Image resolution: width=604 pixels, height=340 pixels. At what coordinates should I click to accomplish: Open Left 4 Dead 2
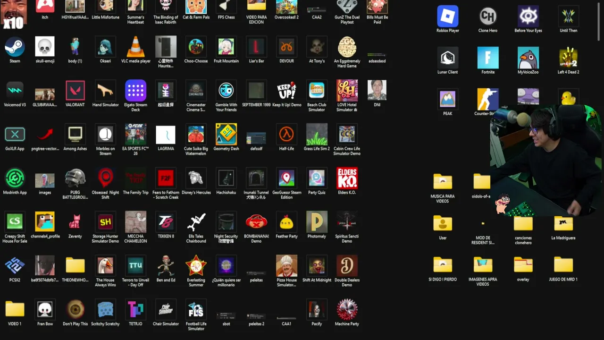568,58
